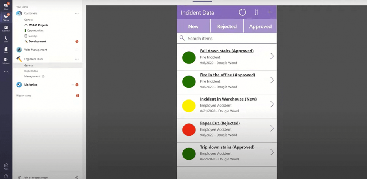Screen dimensions: 367x179
Task: Open more options for Customers team
Action: (77, 14)
